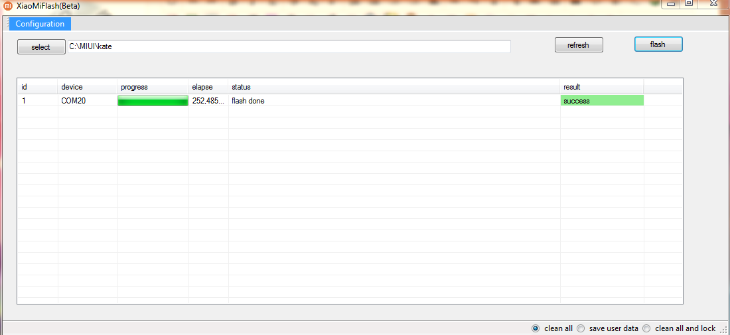730x335 pixels.
Task: Click the green progress bar for COM20
Action: (153, 101)
